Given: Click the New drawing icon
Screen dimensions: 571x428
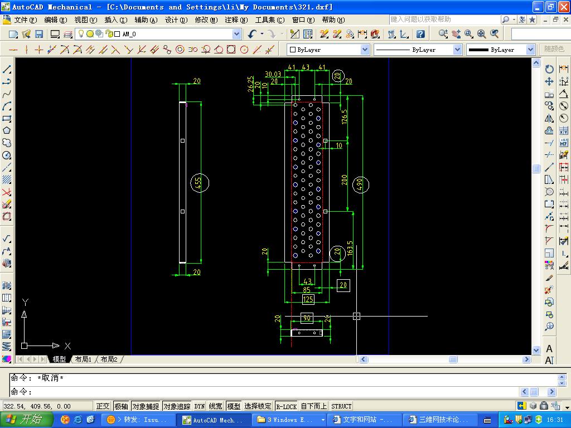Looking at the screenshot, I should tap(13, 34).
